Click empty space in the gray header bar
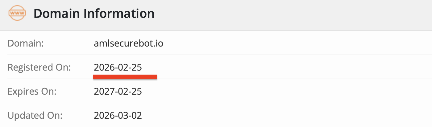432x127 pixels. tap(293, 15)
